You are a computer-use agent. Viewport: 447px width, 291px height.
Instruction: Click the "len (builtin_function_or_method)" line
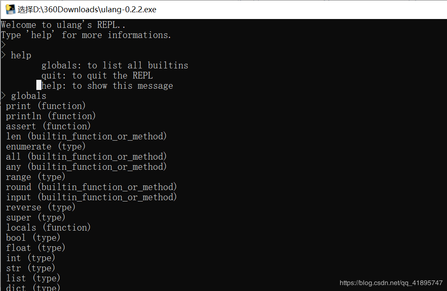tap(86, 136)
